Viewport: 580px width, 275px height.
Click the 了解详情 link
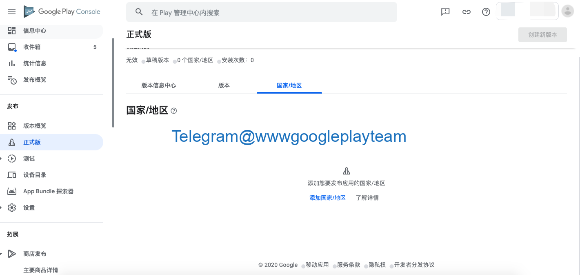367,198
